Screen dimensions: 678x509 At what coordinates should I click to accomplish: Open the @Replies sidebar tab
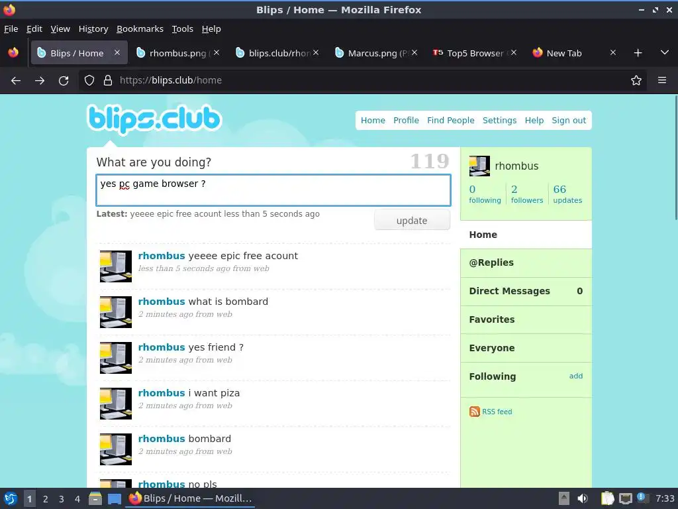pyautogui.click(x=526, y=262)
